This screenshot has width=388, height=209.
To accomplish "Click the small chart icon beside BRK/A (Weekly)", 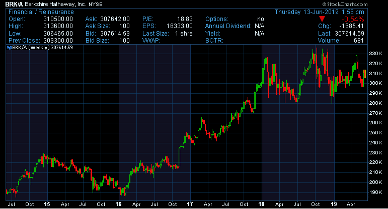I will click(9, 48).
